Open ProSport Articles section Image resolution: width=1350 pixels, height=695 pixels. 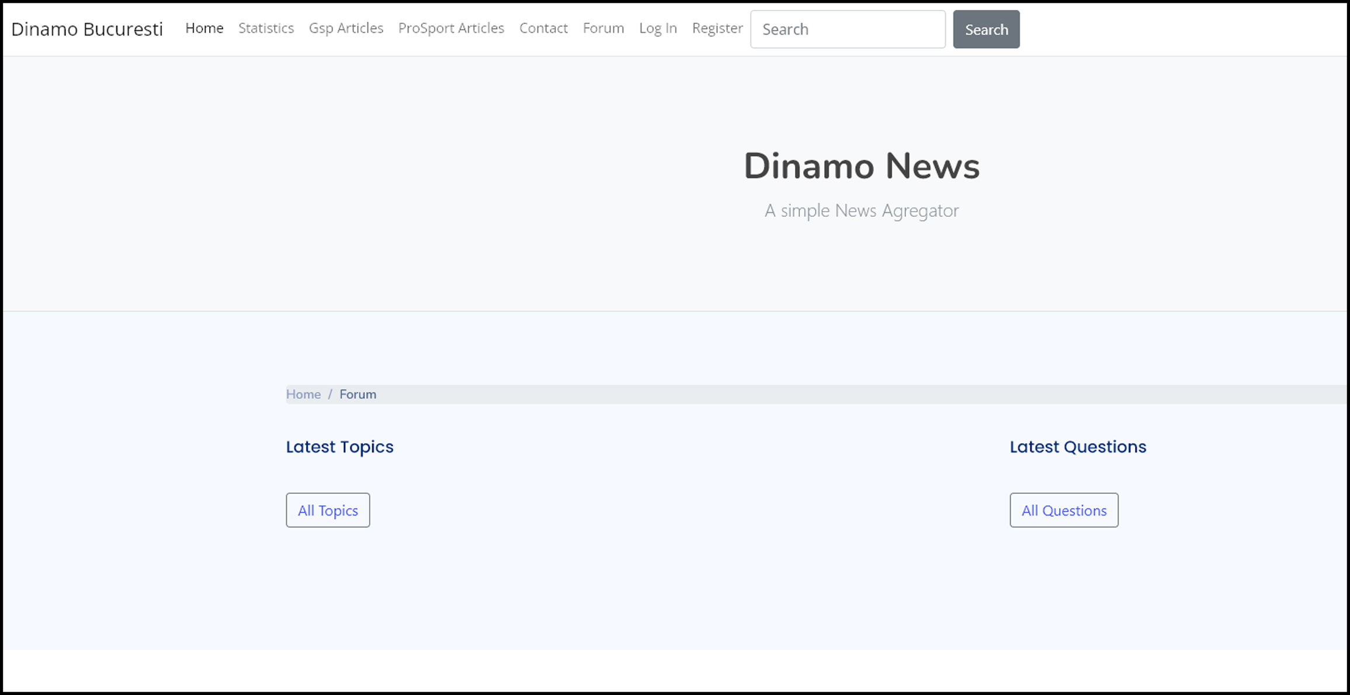451,28
